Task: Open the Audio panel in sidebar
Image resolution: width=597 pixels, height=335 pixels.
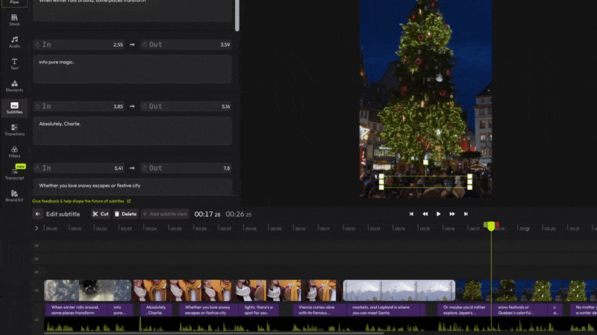Action: [14, 42]
